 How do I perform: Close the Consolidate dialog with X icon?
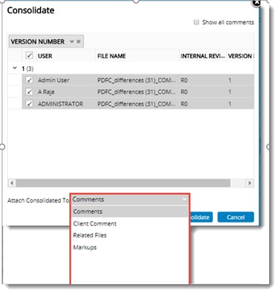[257, 3]
